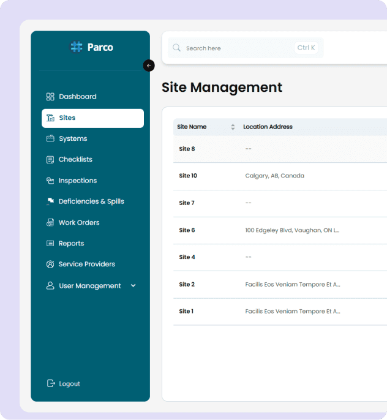Open the Site 10 row
387x420 pixels.
pos(280,176)
